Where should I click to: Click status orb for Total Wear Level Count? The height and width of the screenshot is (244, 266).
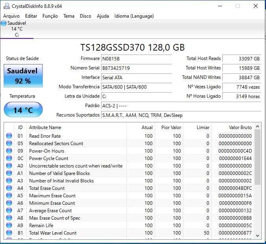(9, 233)
